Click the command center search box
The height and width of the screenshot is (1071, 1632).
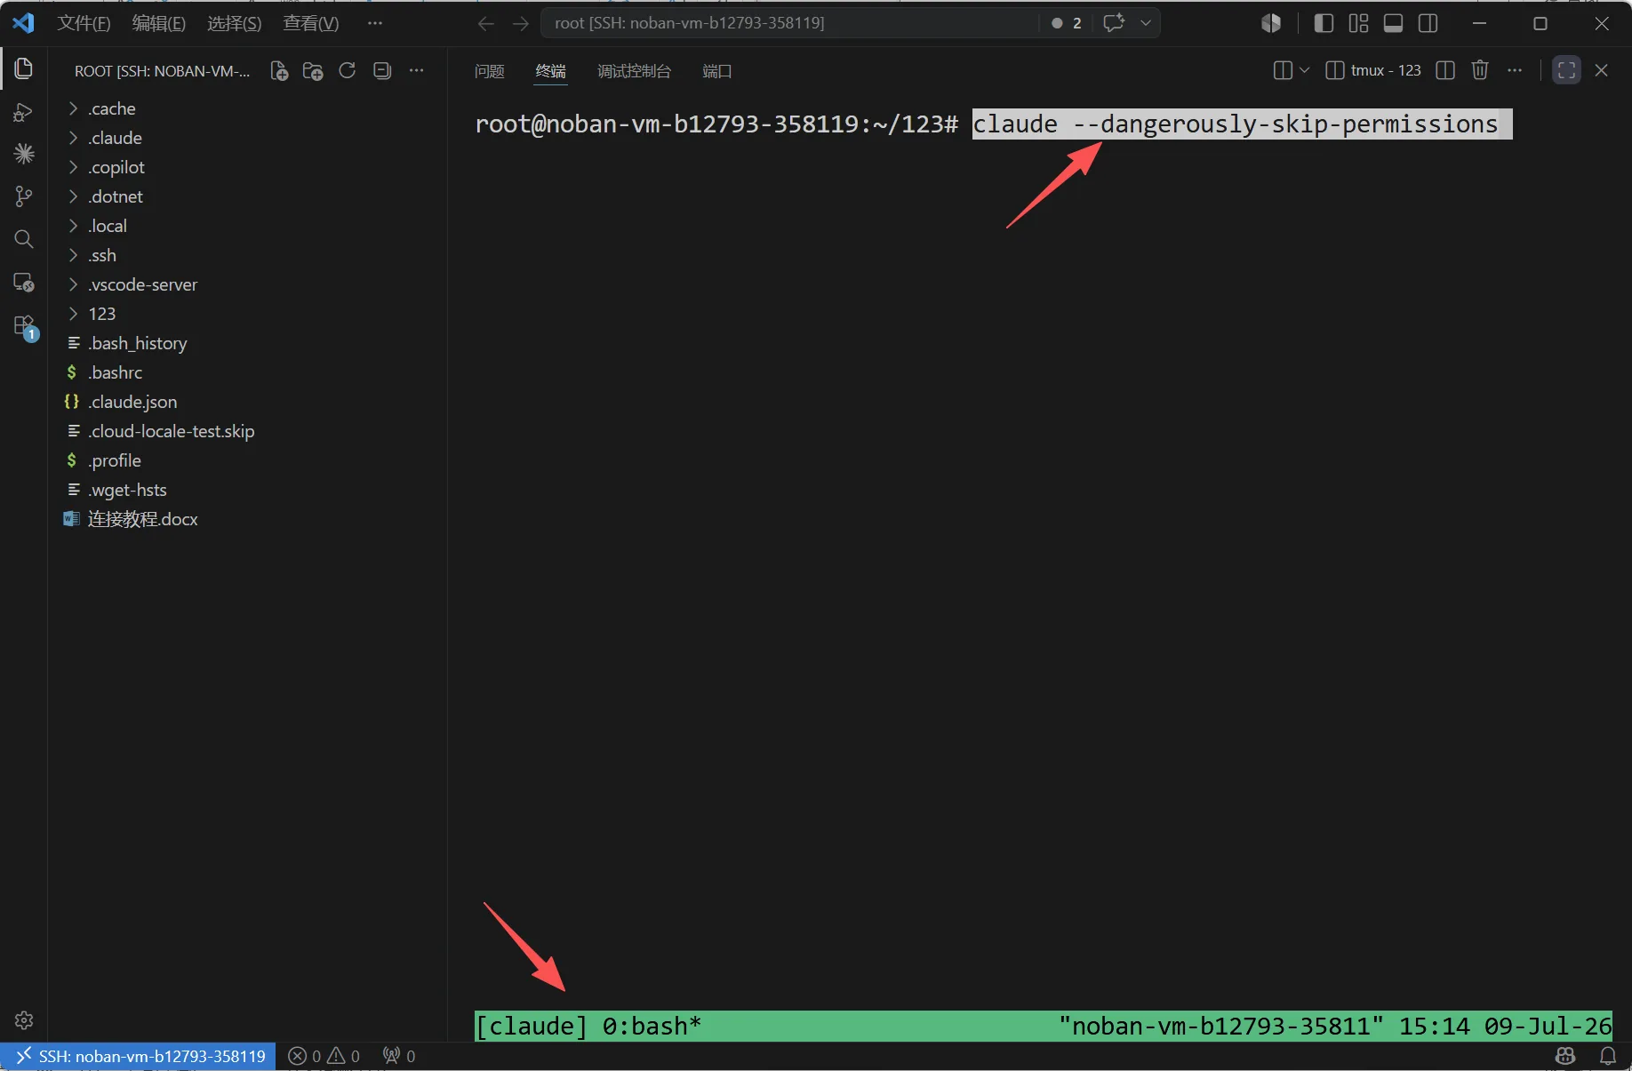point(791,23)
